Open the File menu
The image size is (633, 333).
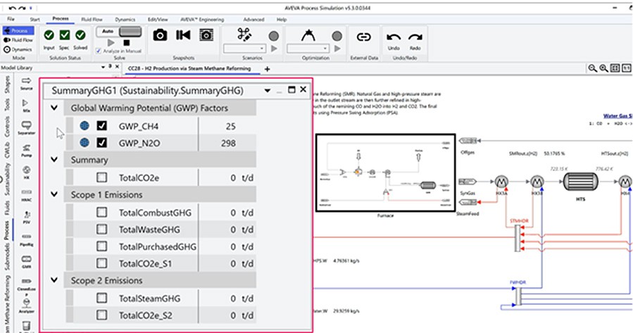pos(11,19)
